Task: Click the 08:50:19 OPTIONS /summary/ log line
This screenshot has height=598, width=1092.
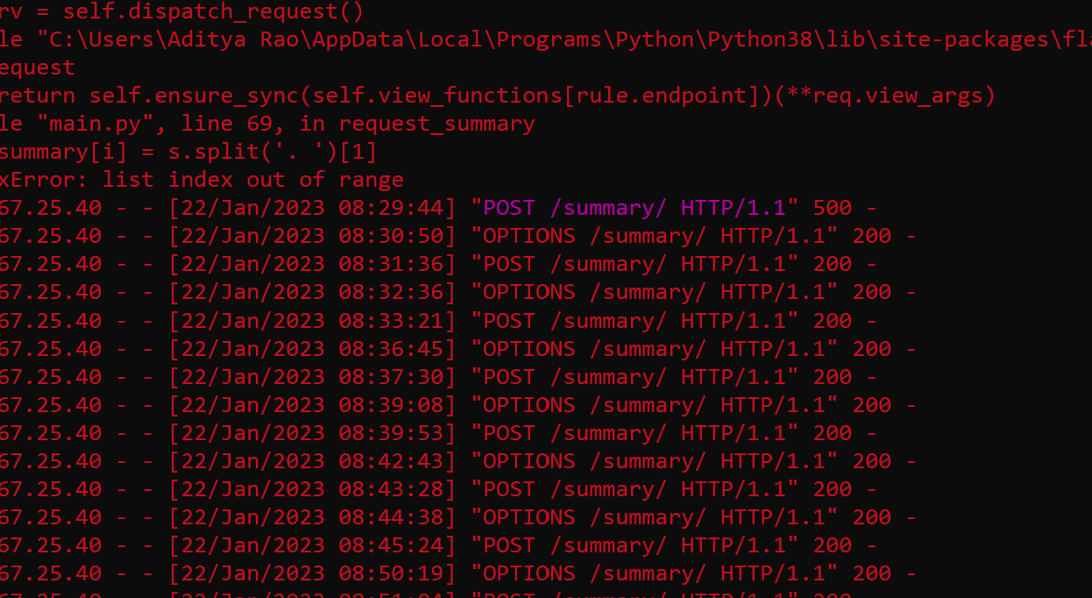Action: click(x=458, y=573)
